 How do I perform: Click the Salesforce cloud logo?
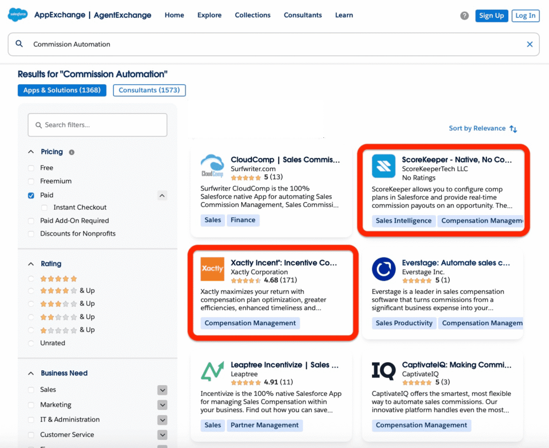coord(17,14)
